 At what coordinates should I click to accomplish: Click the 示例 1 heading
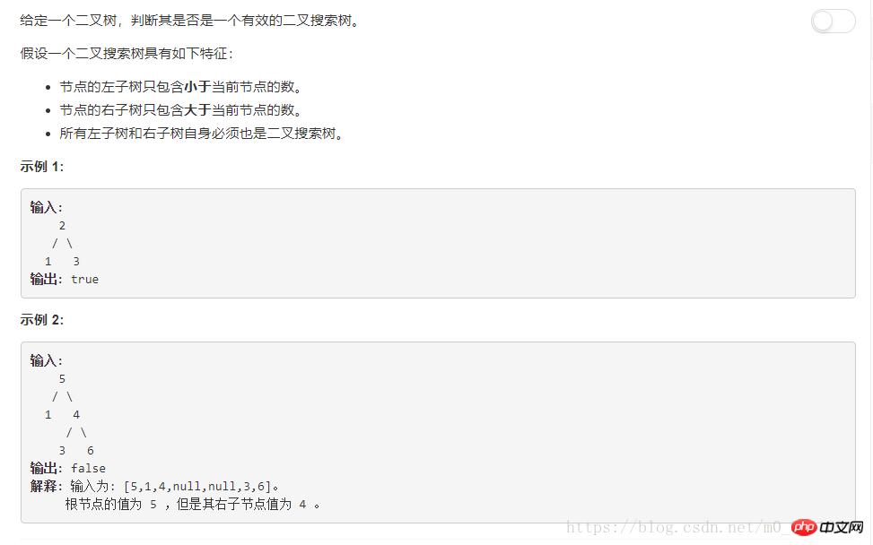pyautogui.click(x=42, y=167)
